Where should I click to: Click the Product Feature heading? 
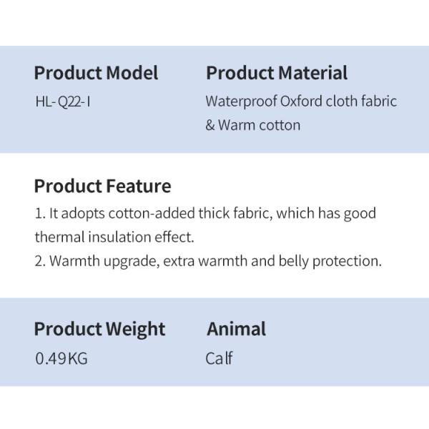click(102, 187)
